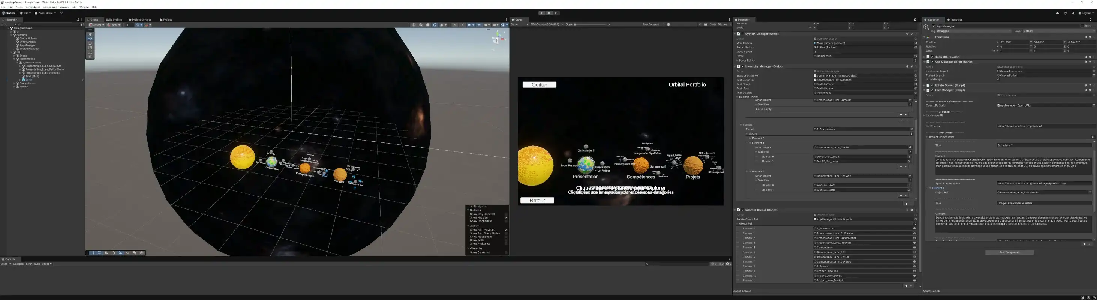Click the Play button
1097x300 pixels.
[x=542, y=13]
